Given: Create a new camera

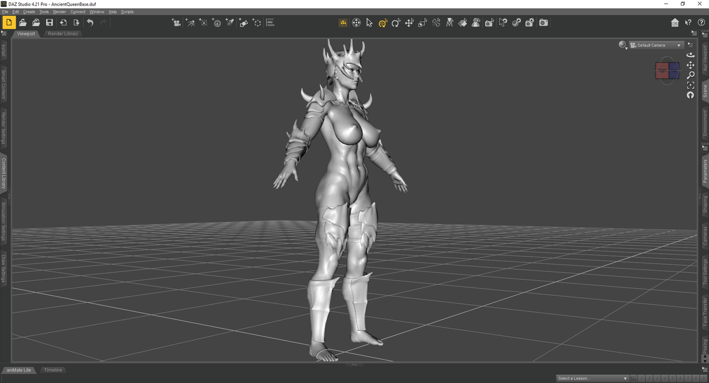Looking at the screenshot, I should (x=177, y=23).
